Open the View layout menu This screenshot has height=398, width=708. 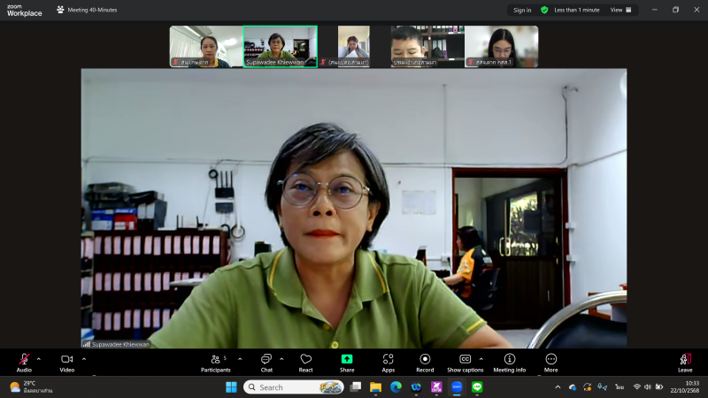coord(622,10)
